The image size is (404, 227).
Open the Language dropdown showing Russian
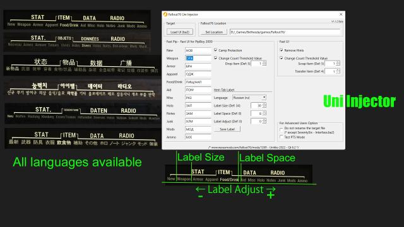249,98
